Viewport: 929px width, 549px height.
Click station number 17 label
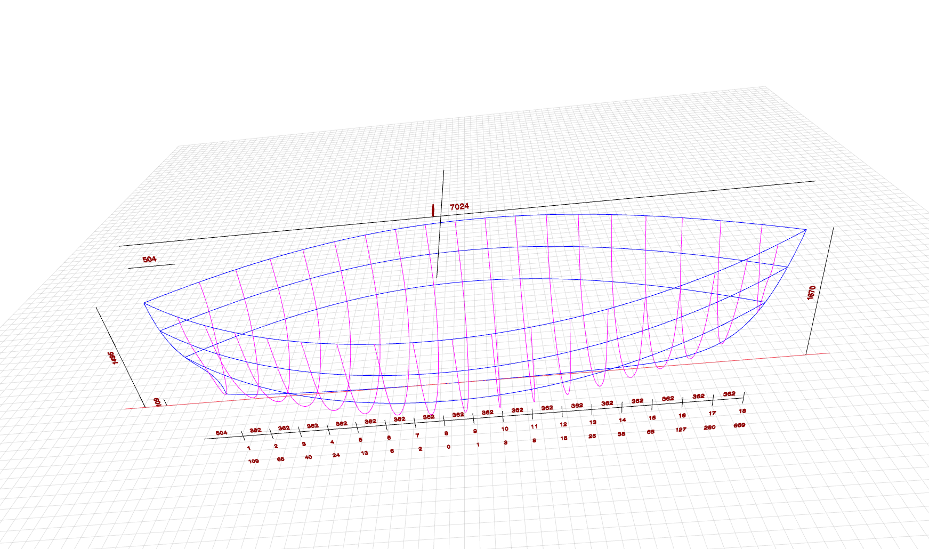pos(712,413)
